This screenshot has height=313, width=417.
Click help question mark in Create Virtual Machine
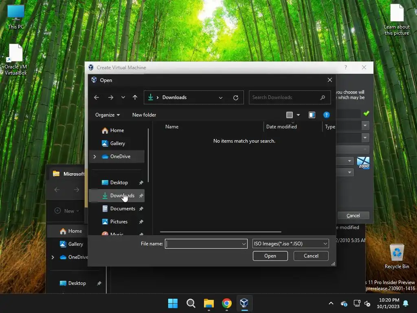point(345,67)
